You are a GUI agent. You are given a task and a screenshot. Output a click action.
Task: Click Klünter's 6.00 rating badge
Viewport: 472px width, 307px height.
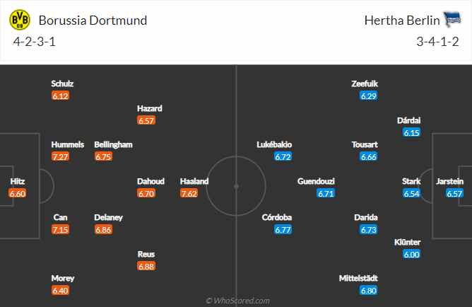[412, 255]
